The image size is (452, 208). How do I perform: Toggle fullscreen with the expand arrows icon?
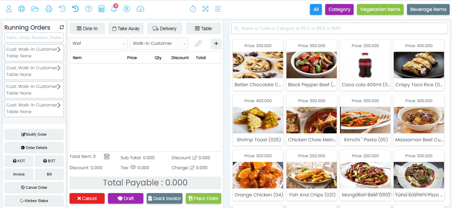click(x=205, y=9)
